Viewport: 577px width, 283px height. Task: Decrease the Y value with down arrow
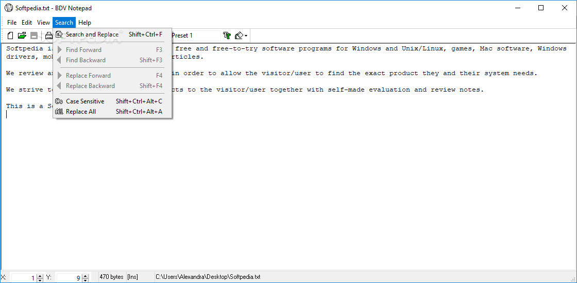(85, 280)
